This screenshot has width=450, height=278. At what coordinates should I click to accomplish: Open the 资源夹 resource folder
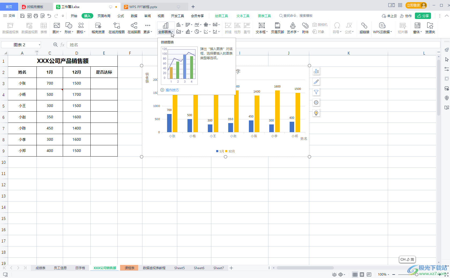430,28
